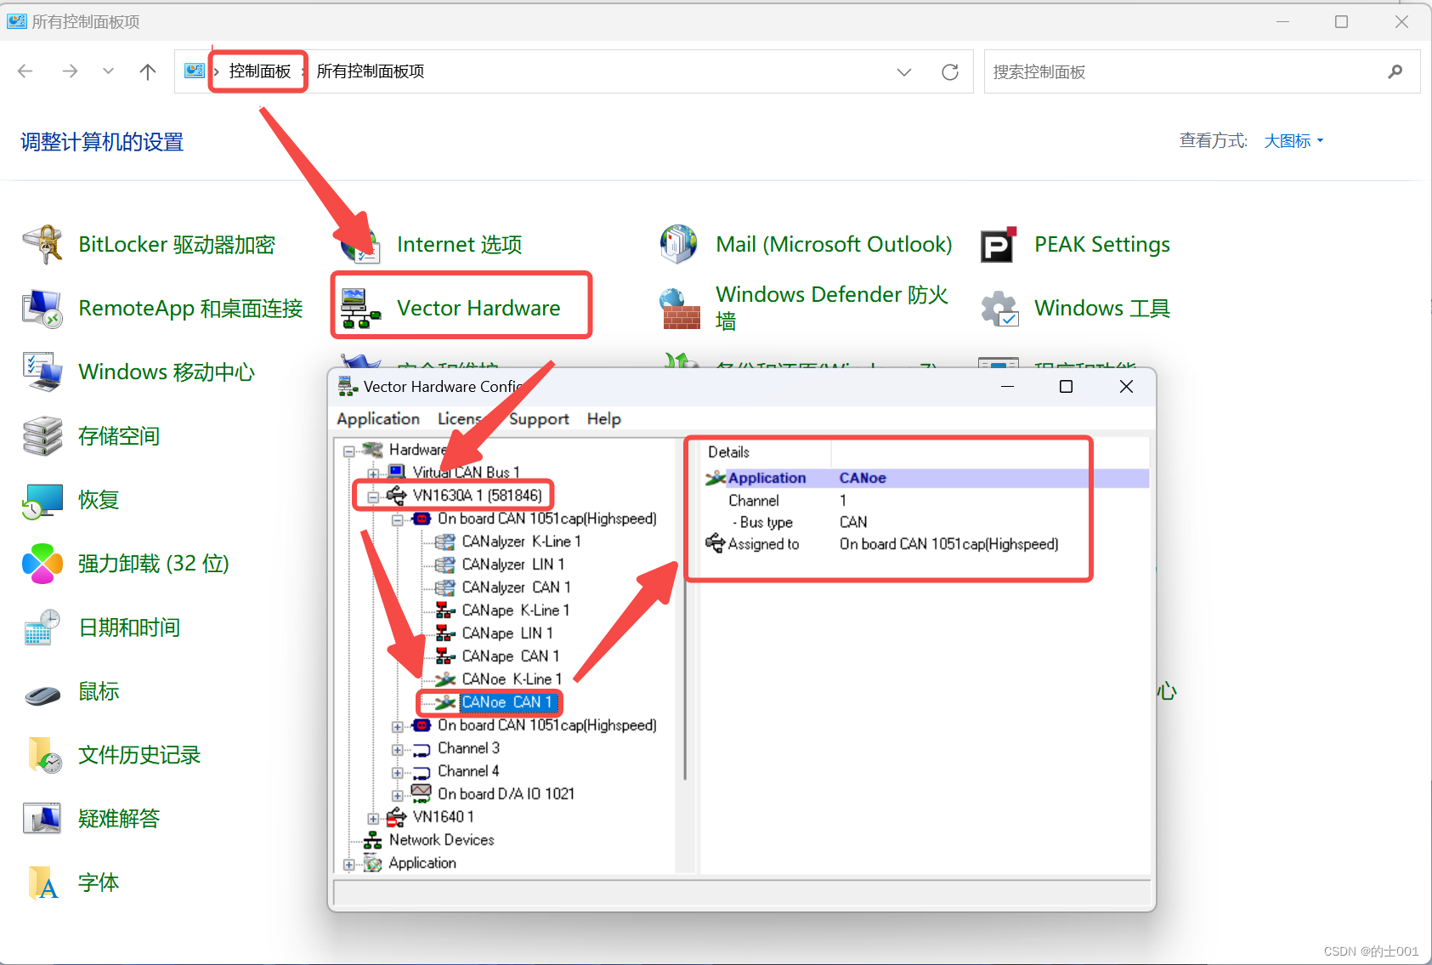Viewport: 1432px width, 965px height.
Task: Select CANalyzer LIN 1 entry
Action: pos(513,565)
